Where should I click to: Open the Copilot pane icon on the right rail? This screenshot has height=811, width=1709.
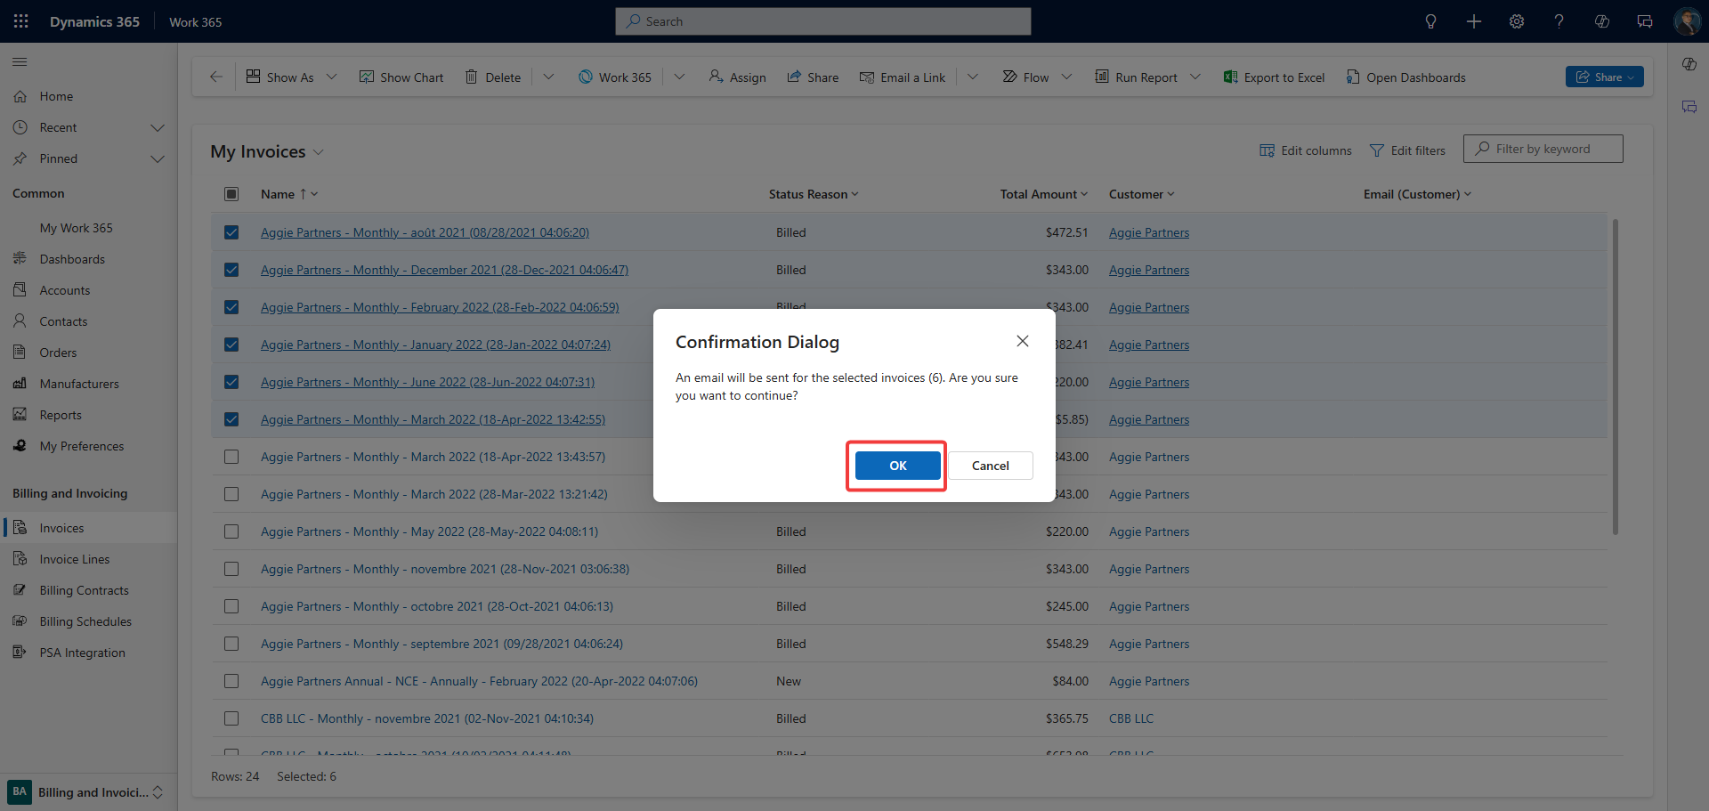(1689, 64)
